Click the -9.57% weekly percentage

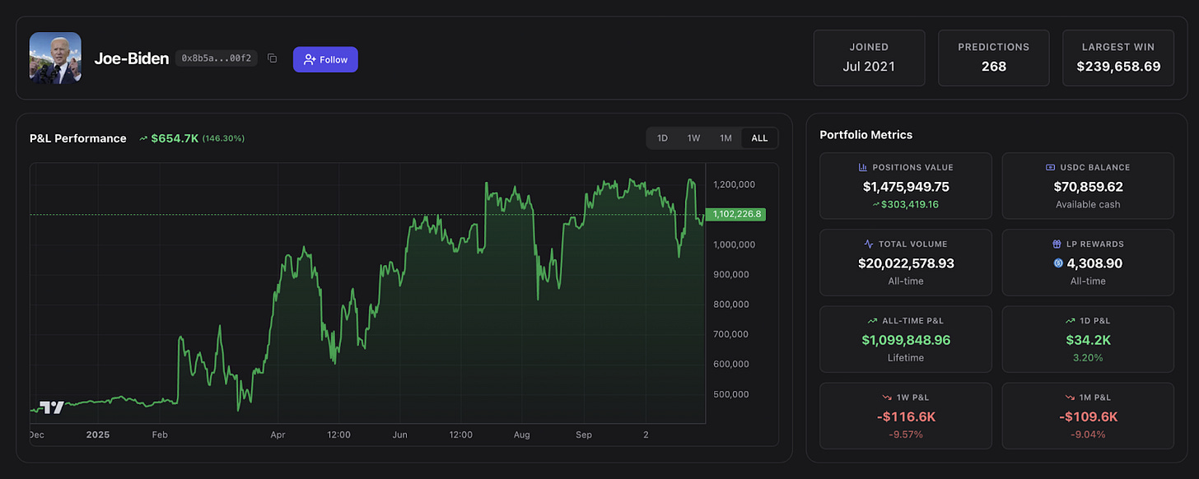tap(906, 435)
